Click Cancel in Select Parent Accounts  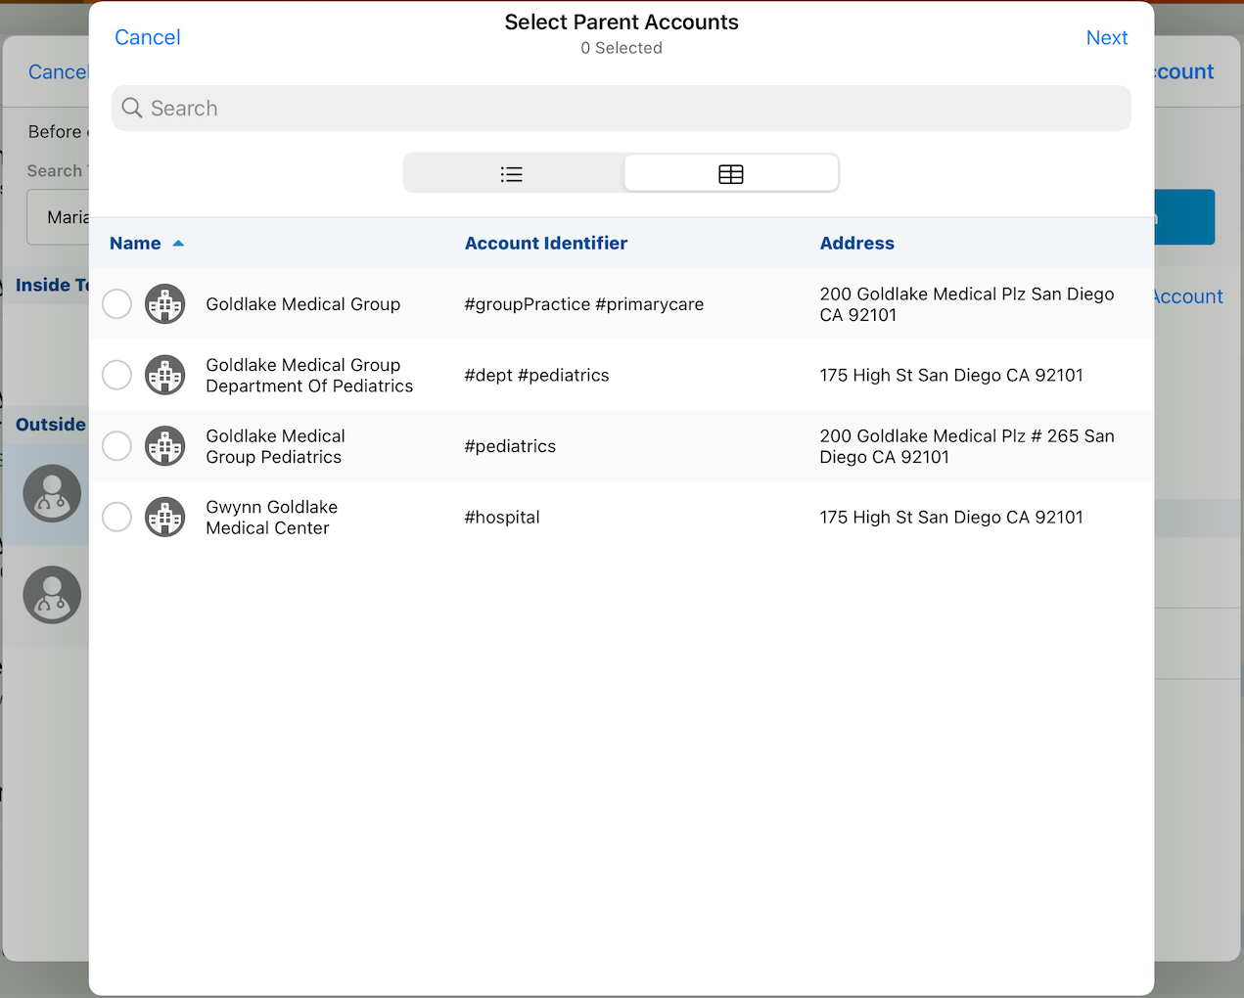pyautogui.click(x=148, y=37)
